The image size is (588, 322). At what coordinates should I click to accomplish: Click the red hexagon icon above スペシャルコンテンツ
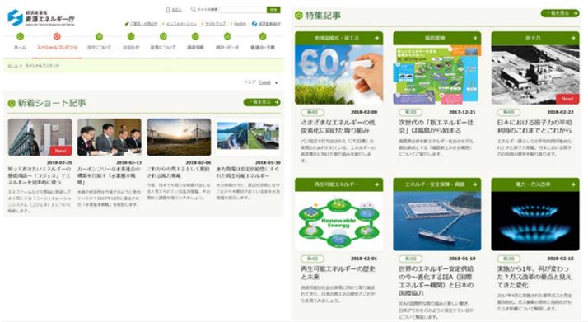(57, 36)
